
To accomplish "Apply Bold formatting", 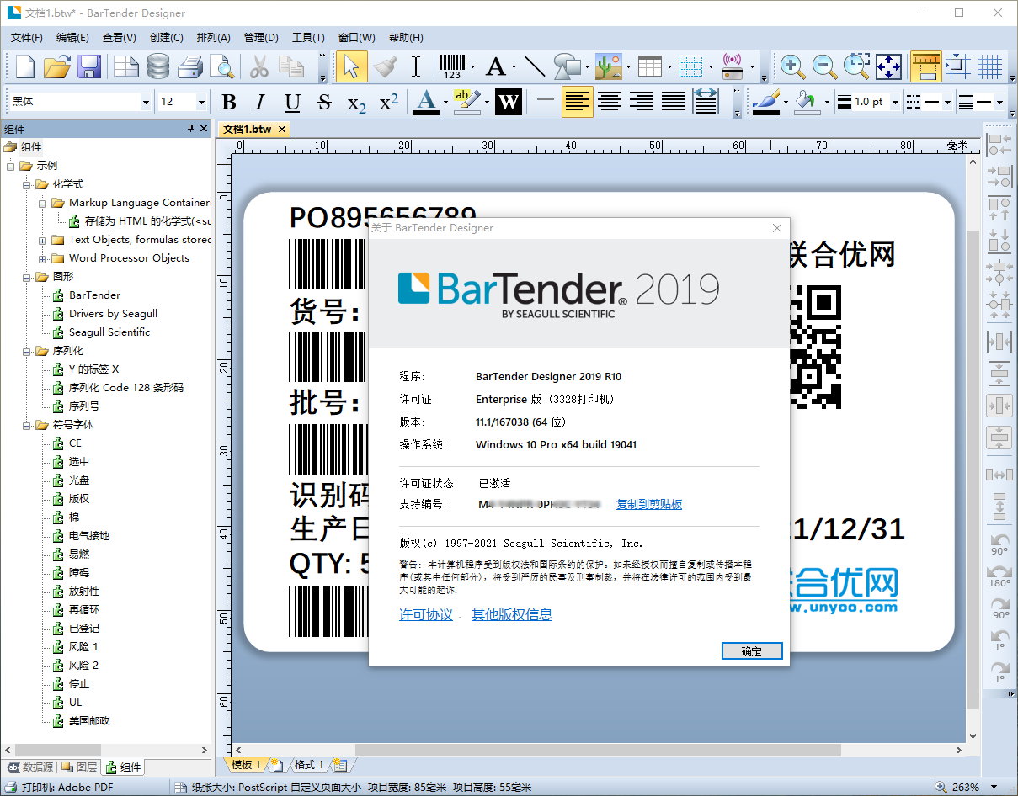I will point(228,103).
